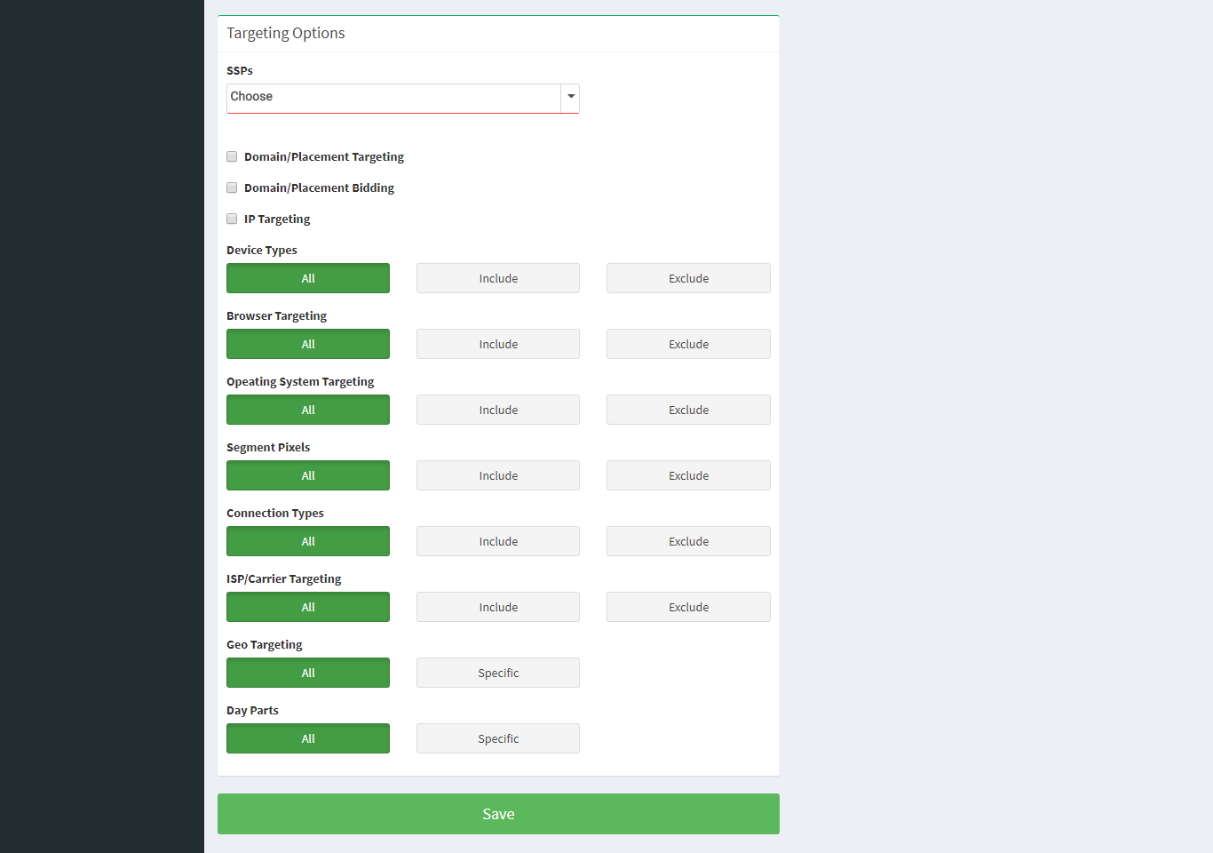Select All for Browser Targeting
The image size is (1213, 853).
(308, 344)
